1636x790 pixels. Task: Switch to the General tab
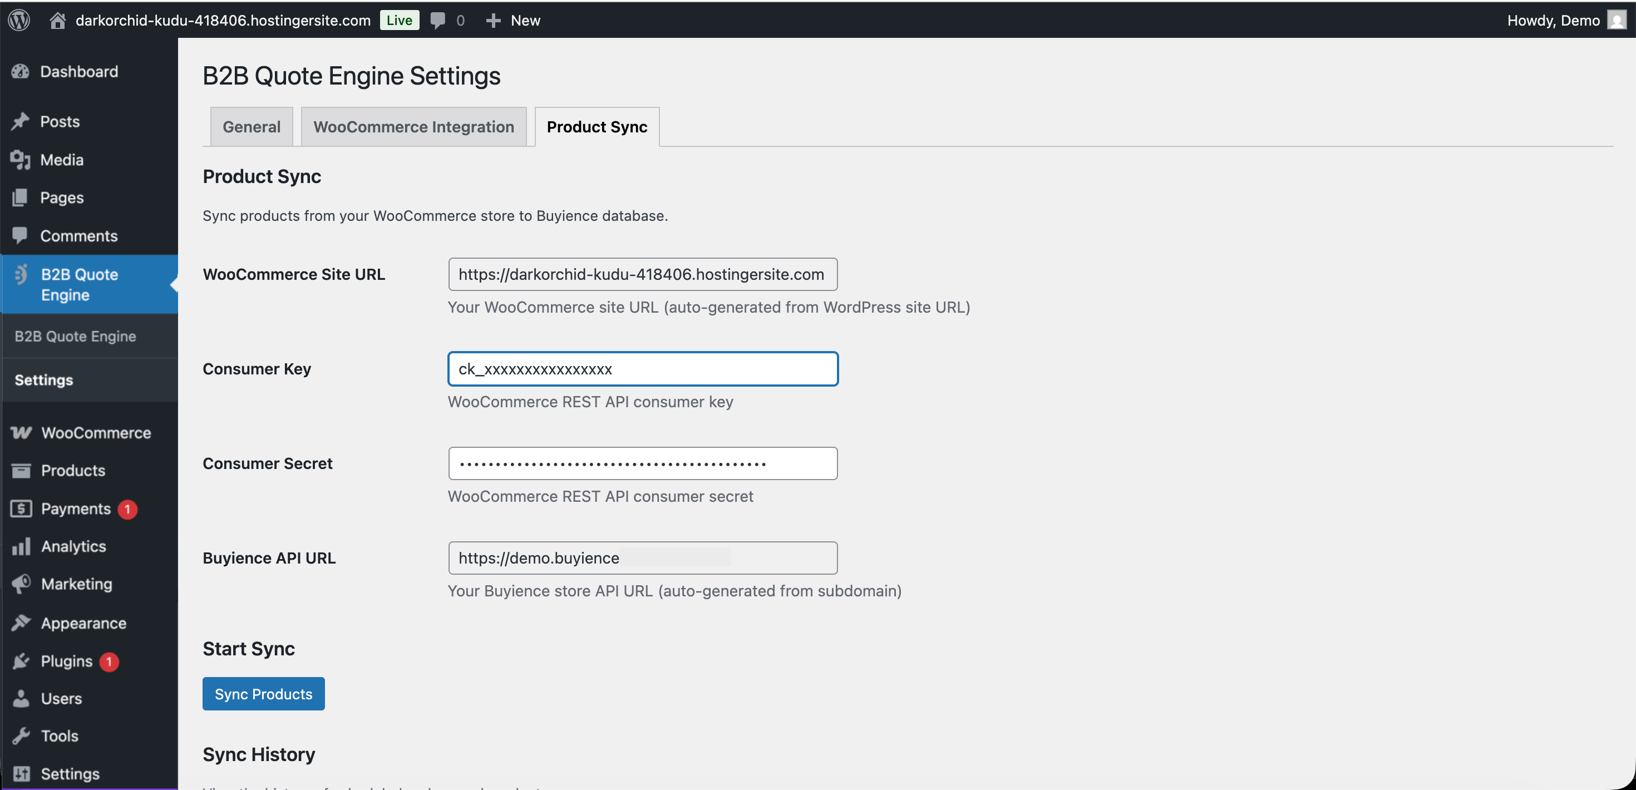[251, 127]
